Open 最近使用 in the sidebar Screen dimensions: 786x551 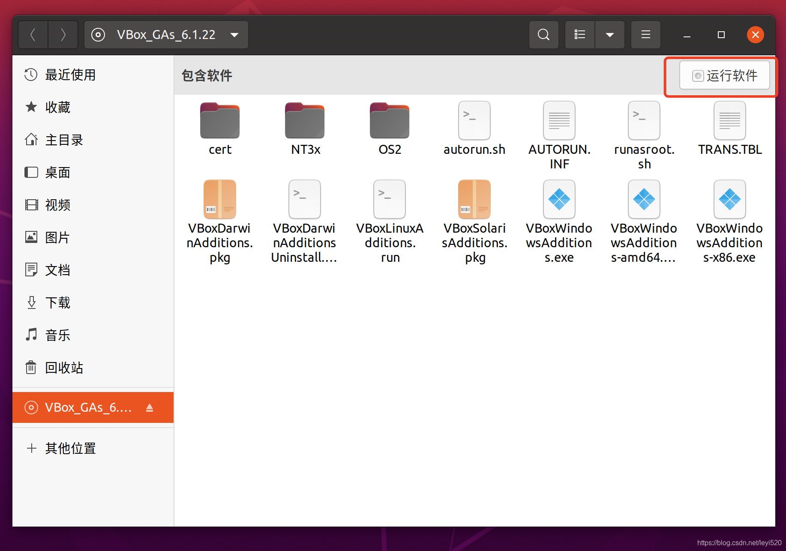[93, 75]
